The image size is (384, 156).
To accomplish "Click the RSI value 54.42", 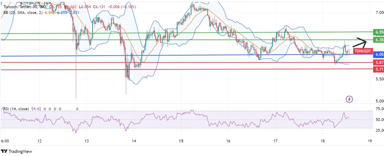I will 36,109.
